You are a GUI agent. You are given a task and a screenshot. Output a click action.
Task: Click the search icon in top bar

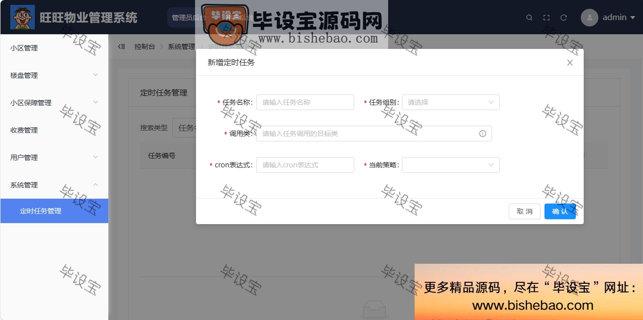(x=529, y=18)
